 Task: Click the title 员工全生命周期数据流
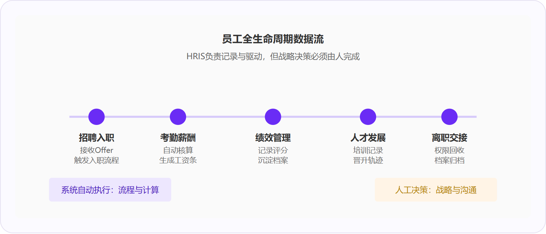pyautogui.click(x=273, y=39)
